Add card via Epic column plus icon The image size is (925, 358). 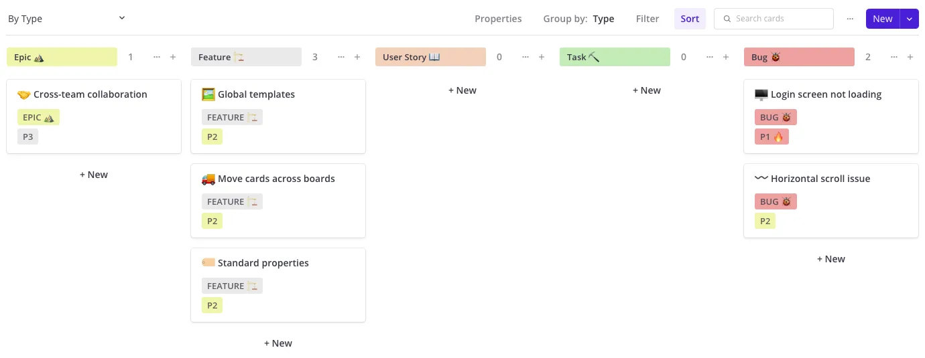tap(173, 57)
